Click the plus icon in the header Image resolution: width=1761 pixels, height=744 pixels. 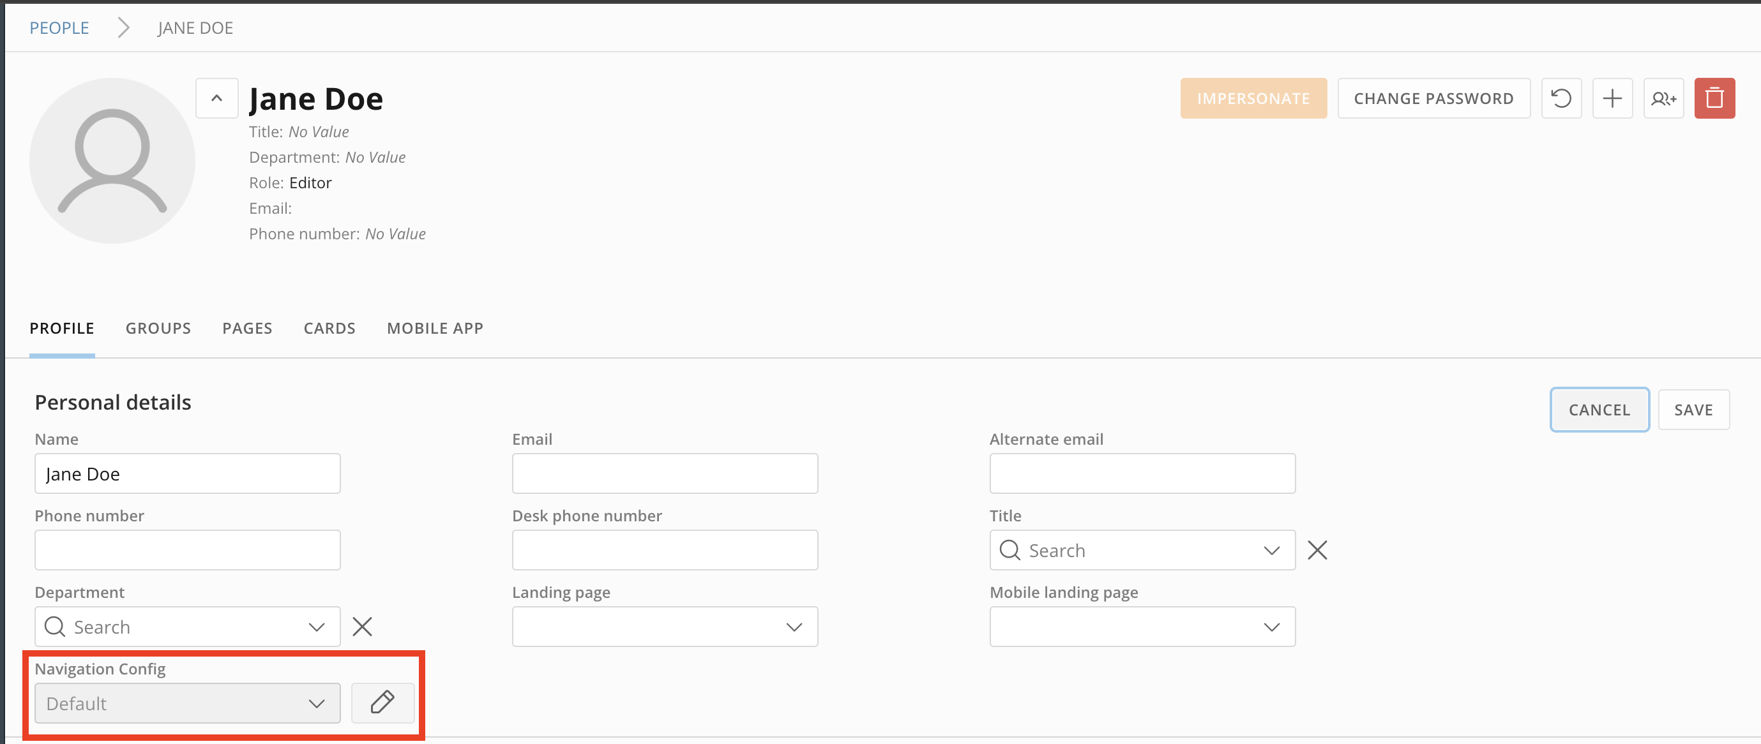point(1613,98)
